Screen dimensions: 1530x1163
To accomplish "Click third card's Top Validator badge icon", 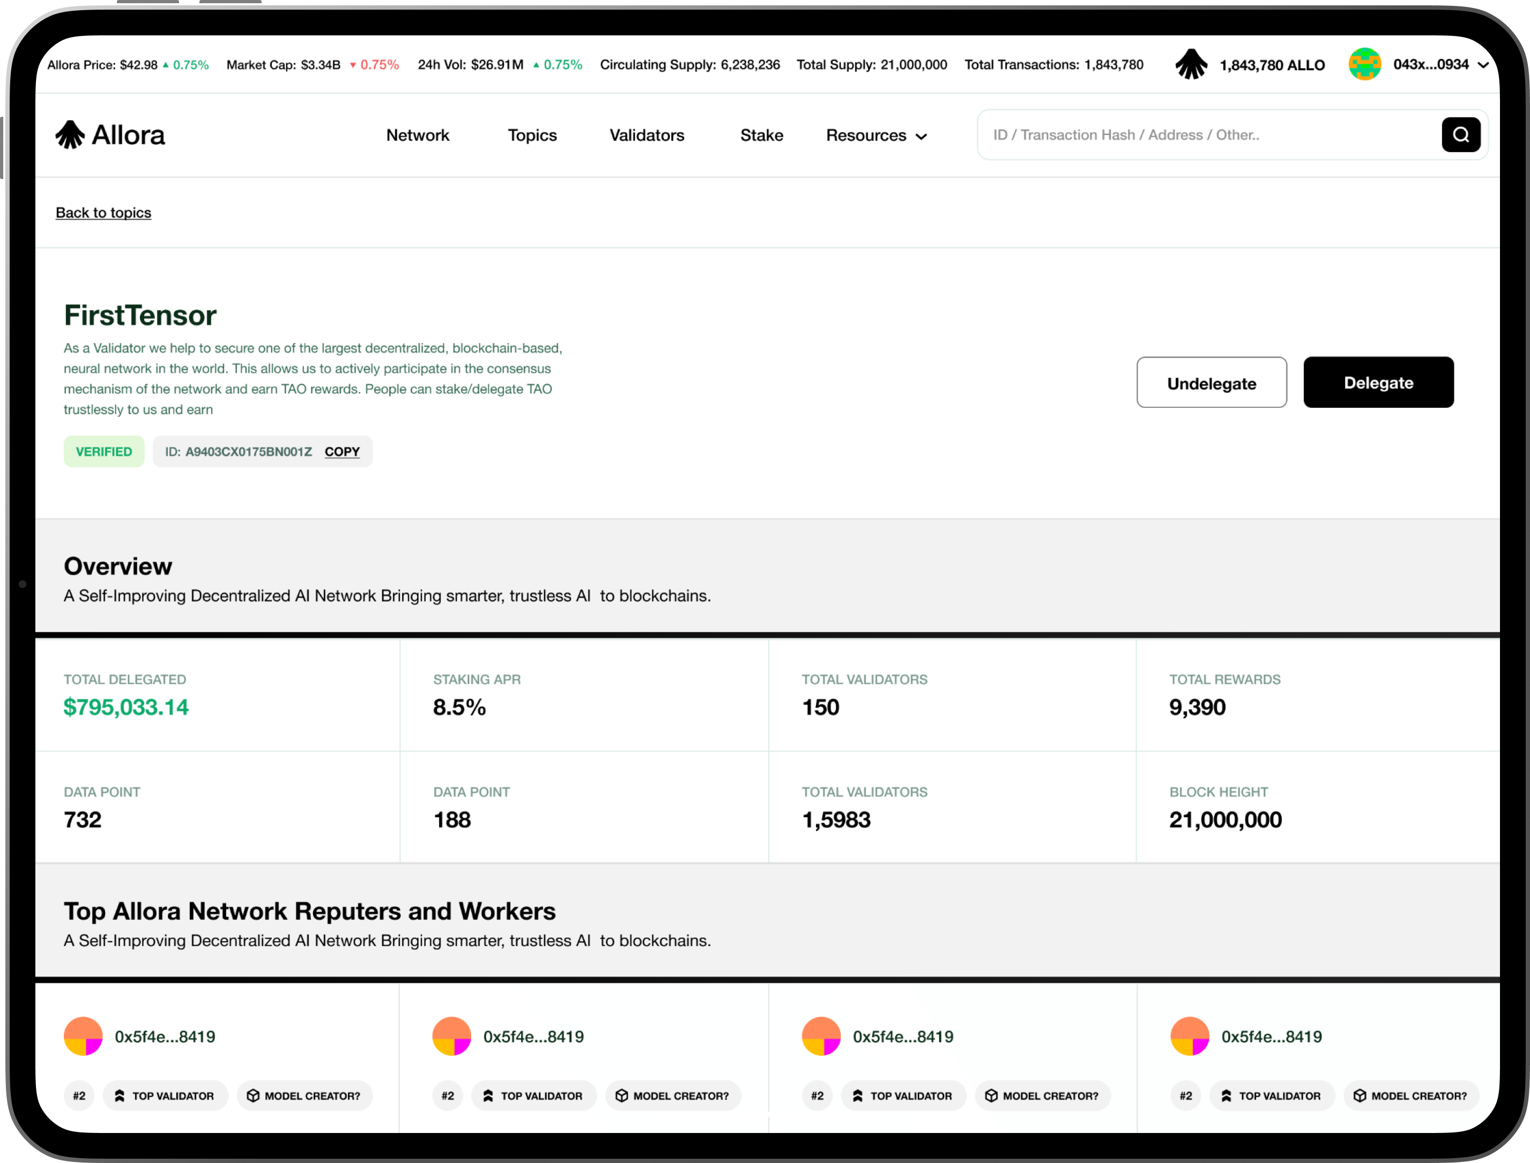I will point(858,1095).
